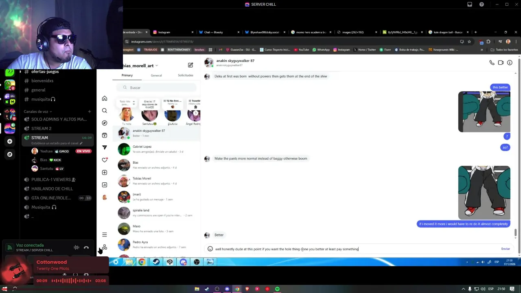This screenshot has height=293, width=521.
Task: Open Instagram Messages paper-plane icon
Action: point(105,147)
